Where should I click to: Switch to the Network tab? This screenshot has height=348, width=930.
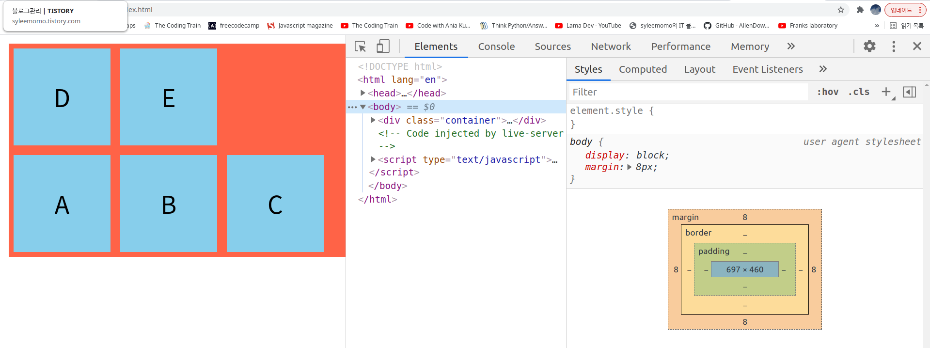[611, 47]
